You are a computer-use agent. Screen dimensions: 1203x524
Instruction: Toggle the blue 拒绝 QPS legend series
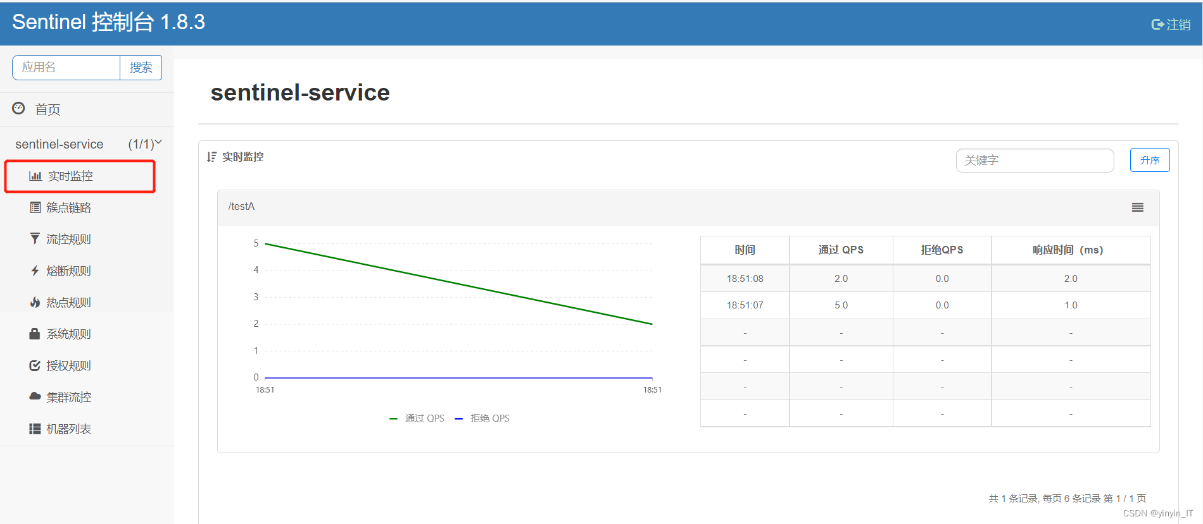coord(482,418)
